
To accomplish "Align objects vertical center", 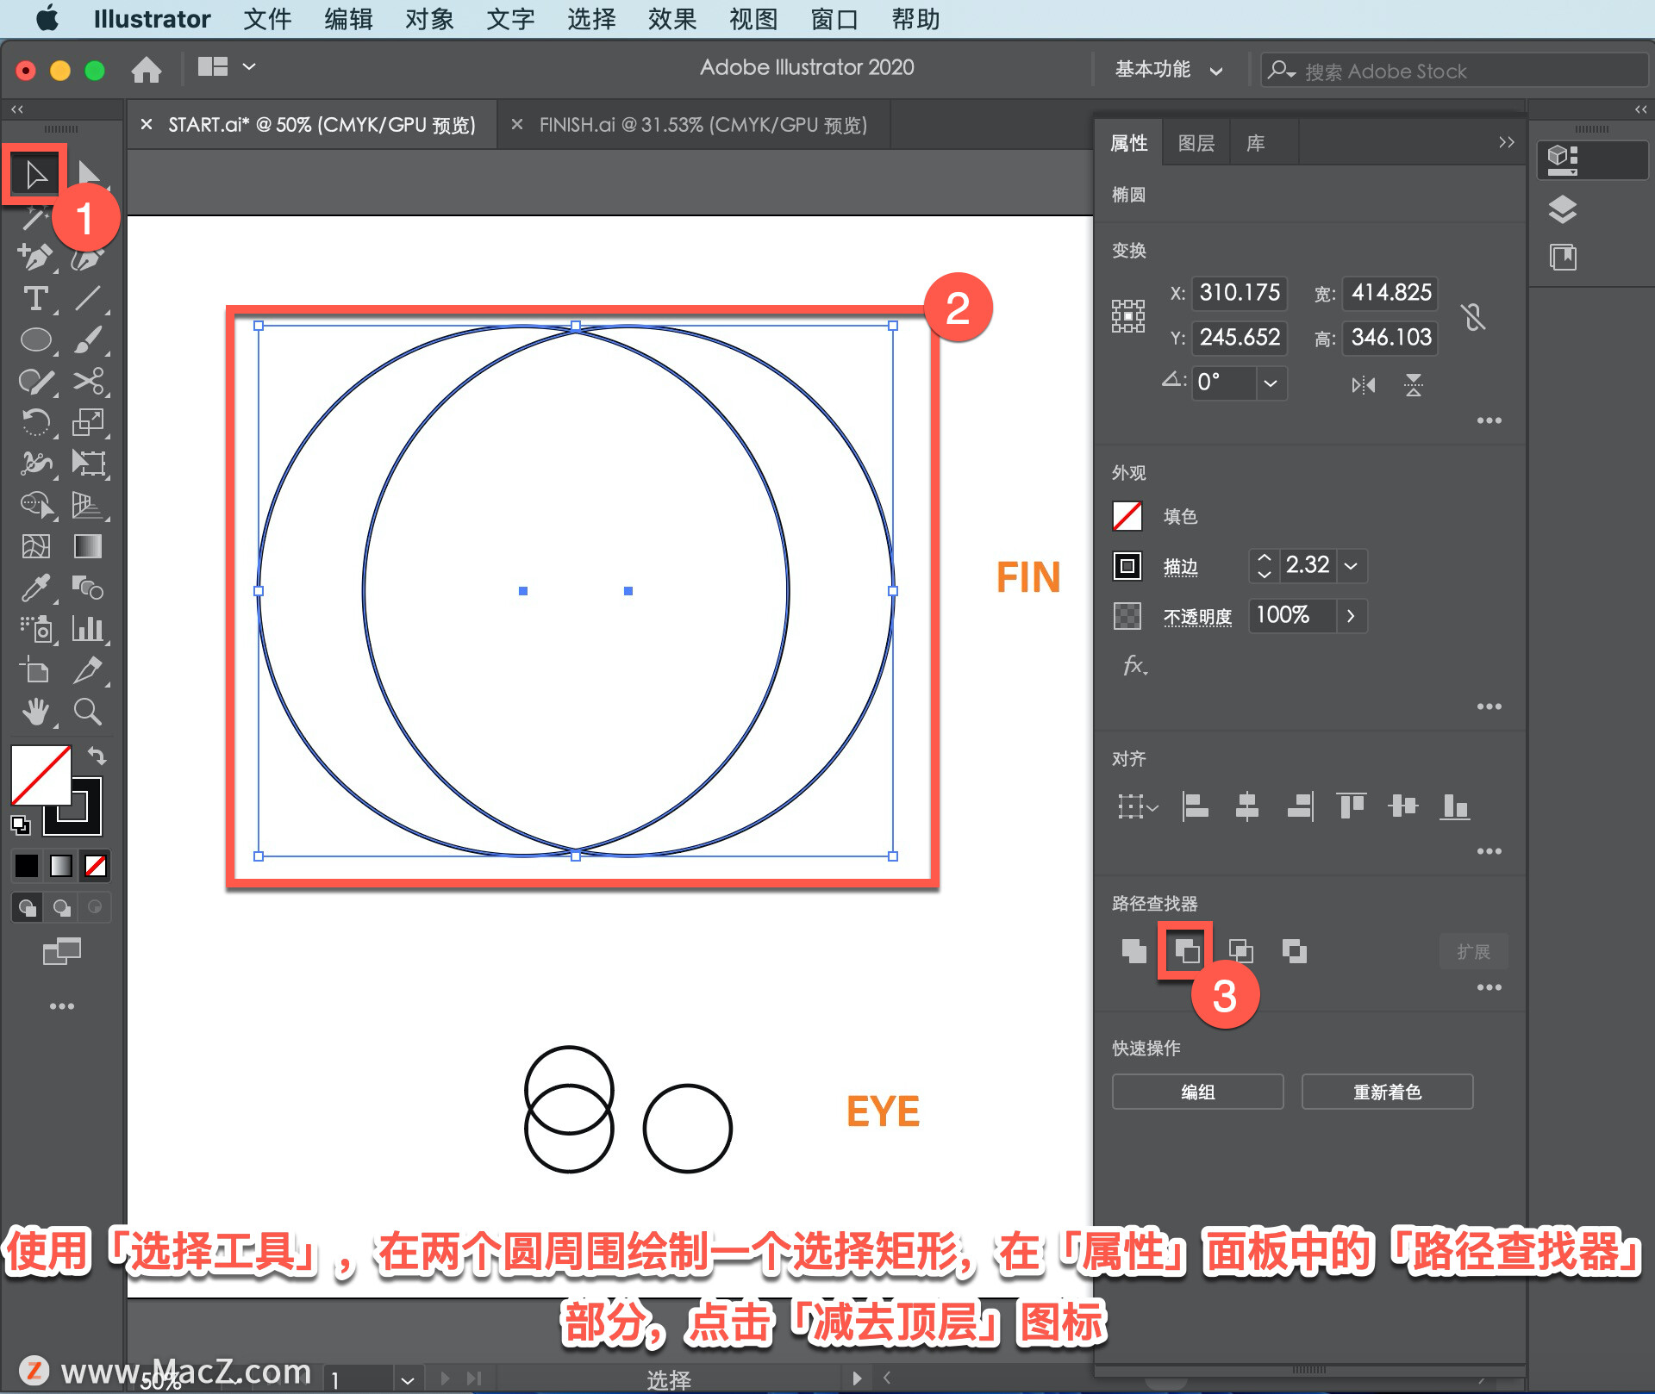I will (1403, 806).
